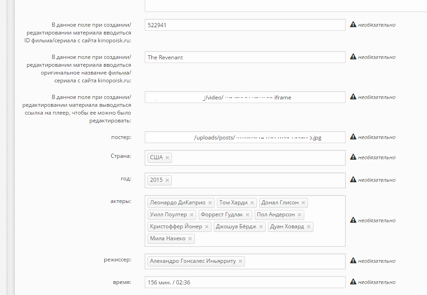Click the kinopoisk ID field with 522941
This screenshot has width=427, height=295.
click(x=245, y=25)
